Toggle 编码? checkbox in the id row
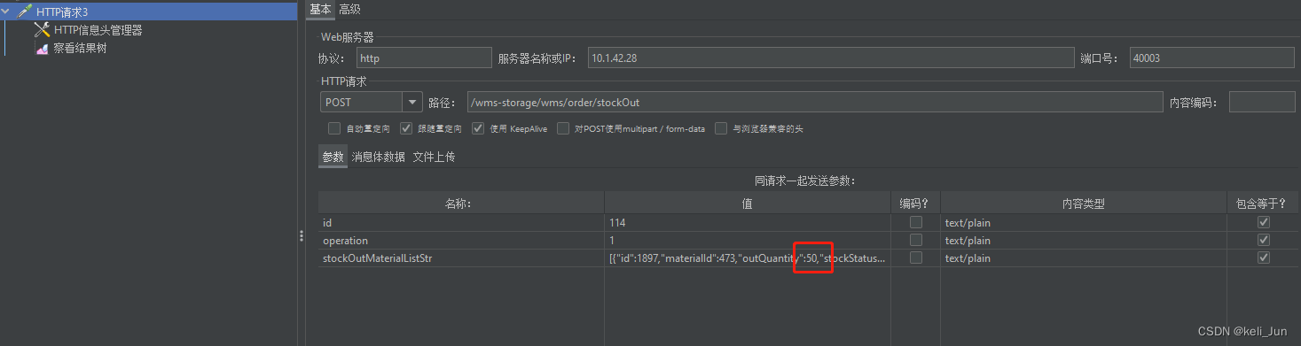Screen dimensions: 1301x346 pyautogui.click(x=915, y=223)
